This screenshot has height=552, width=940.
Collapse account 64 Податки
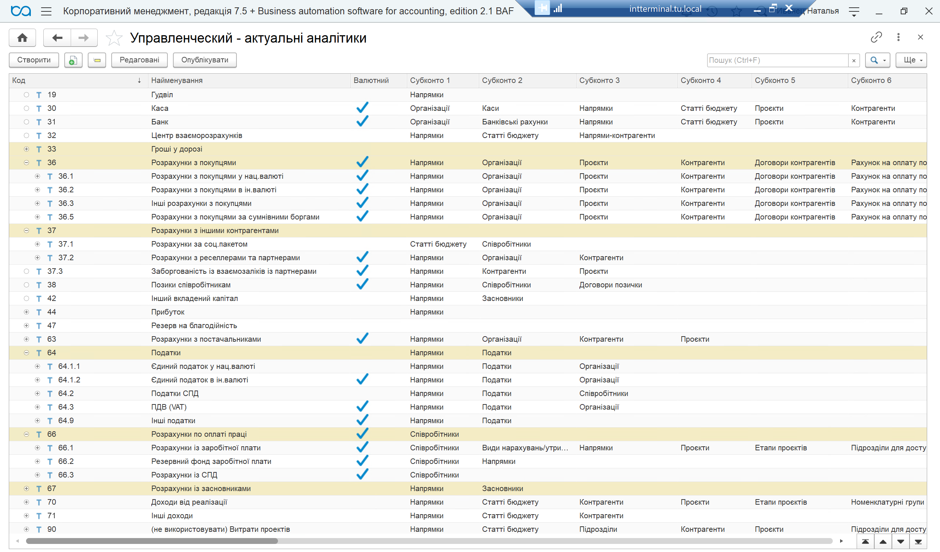[26, 353]
